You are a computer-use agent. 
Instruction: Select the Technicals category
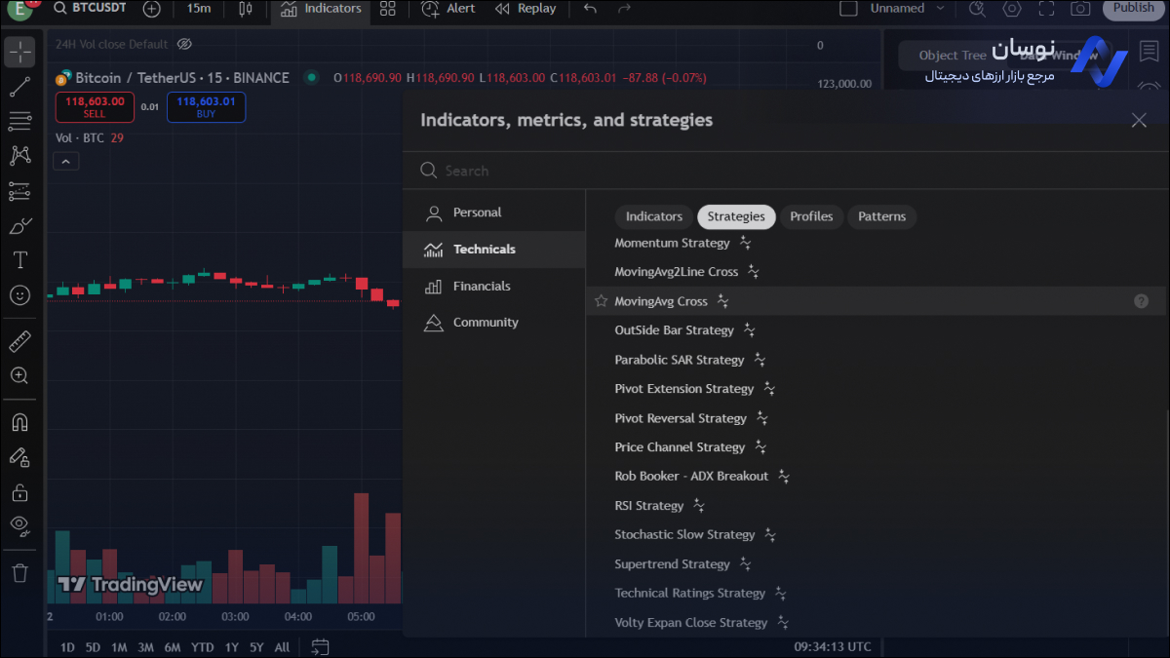494,250
